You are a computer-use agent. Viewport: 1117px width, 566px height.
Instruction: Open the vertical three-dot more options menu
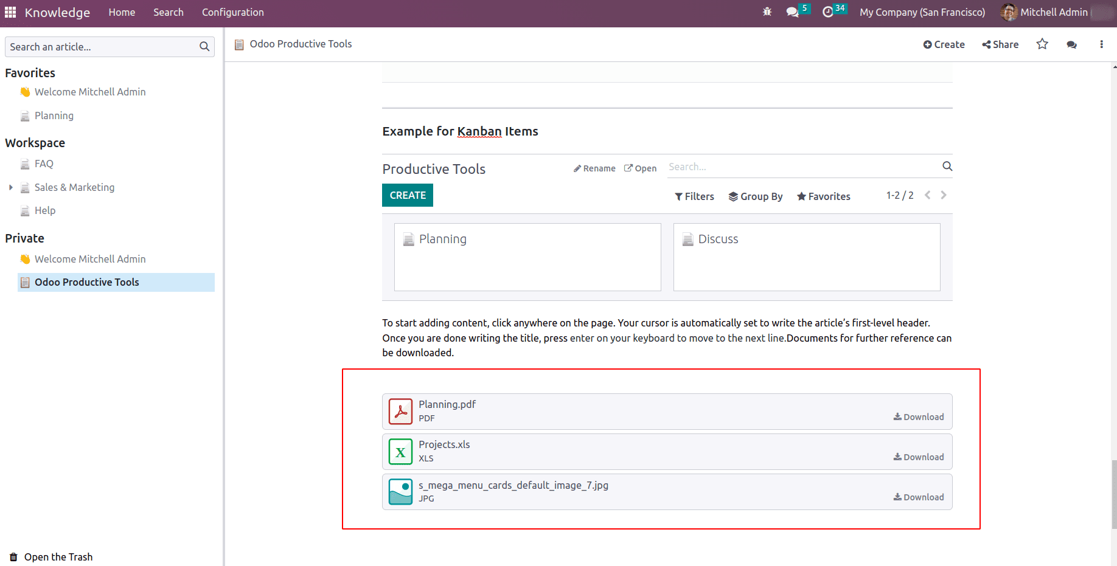(1101, 44)
